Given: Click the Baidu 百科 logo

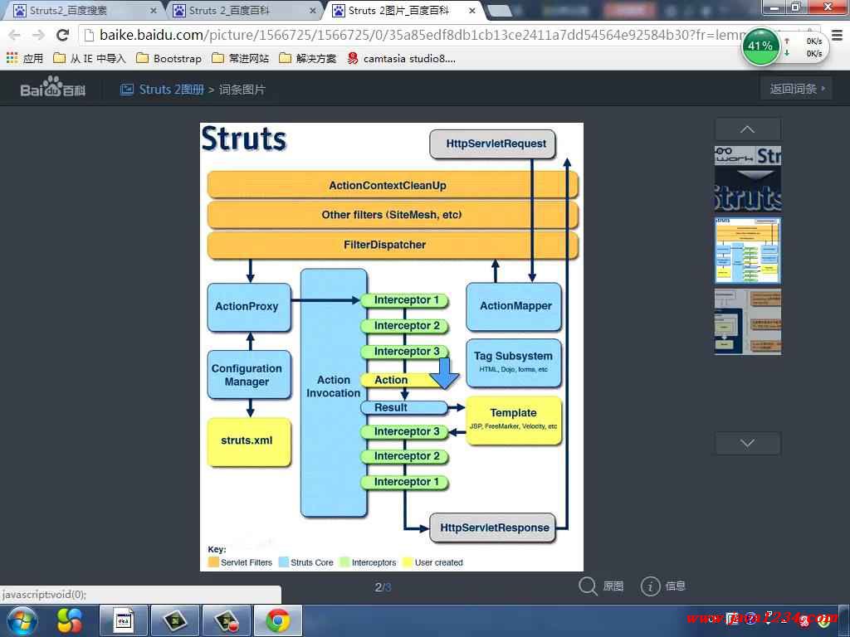Looking at the screenshot, I should click(x=52, y=87).
